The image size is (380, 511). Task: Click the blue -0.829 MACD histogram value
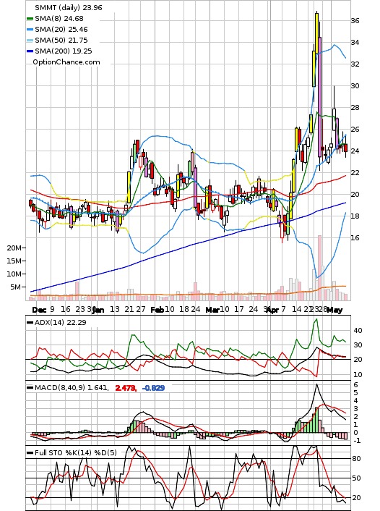pos(154,388)
